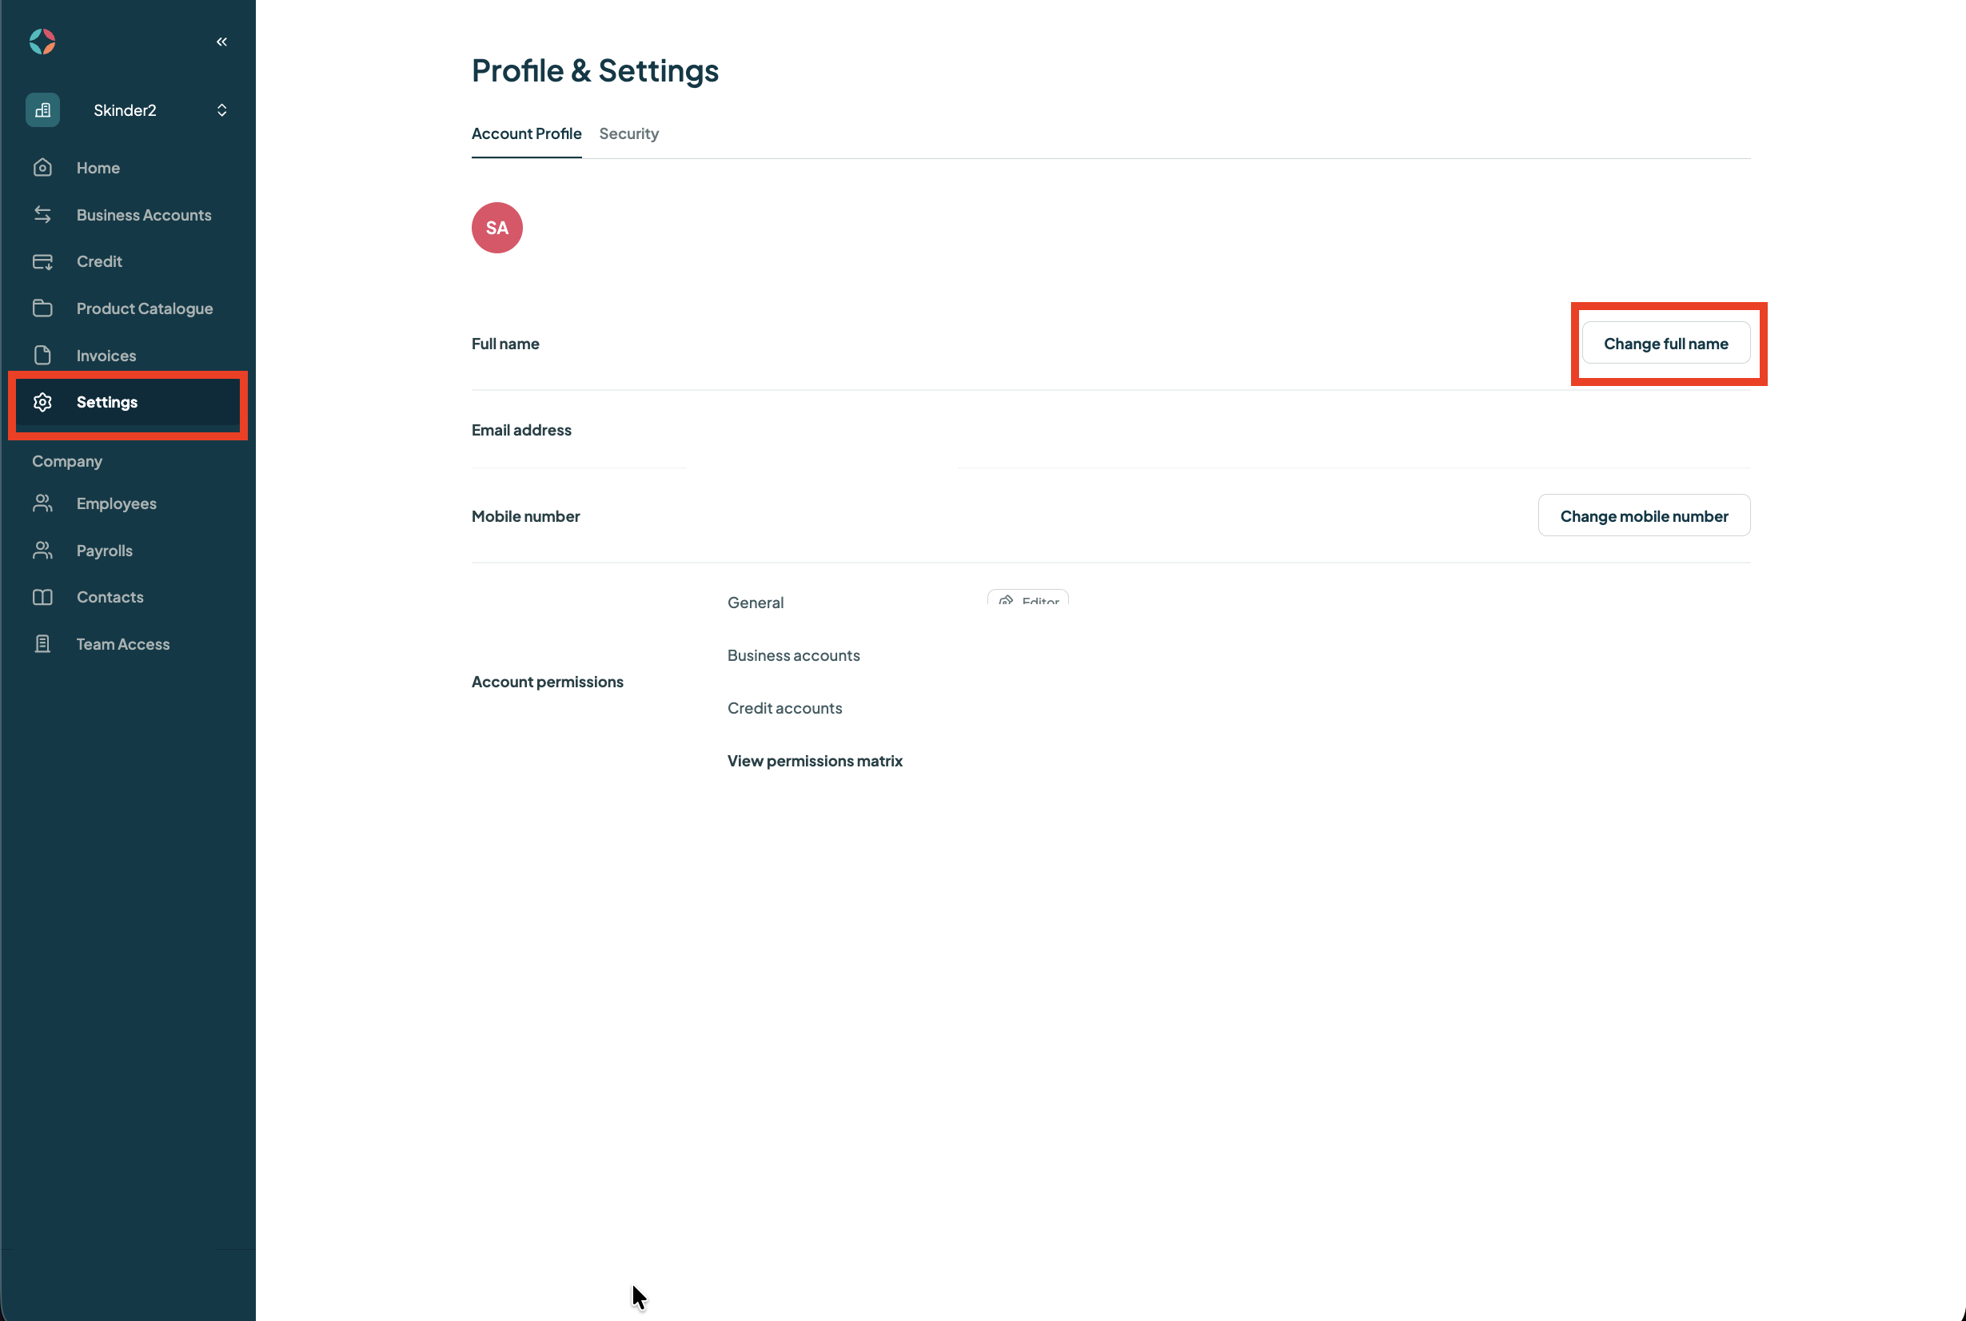Screen dimensions: 1966x1321
Task: Click the Change full name button
Action: point(1665,344)
